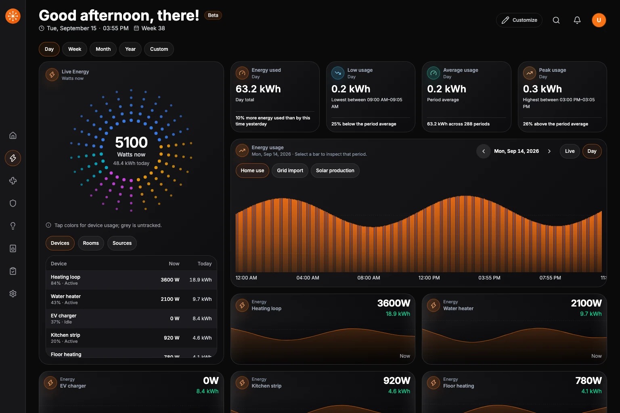Image resolution: width=620 pixels, height=413 pixels.
Task: Click the orange app logo icon
Action: click(x=13, y=16)
